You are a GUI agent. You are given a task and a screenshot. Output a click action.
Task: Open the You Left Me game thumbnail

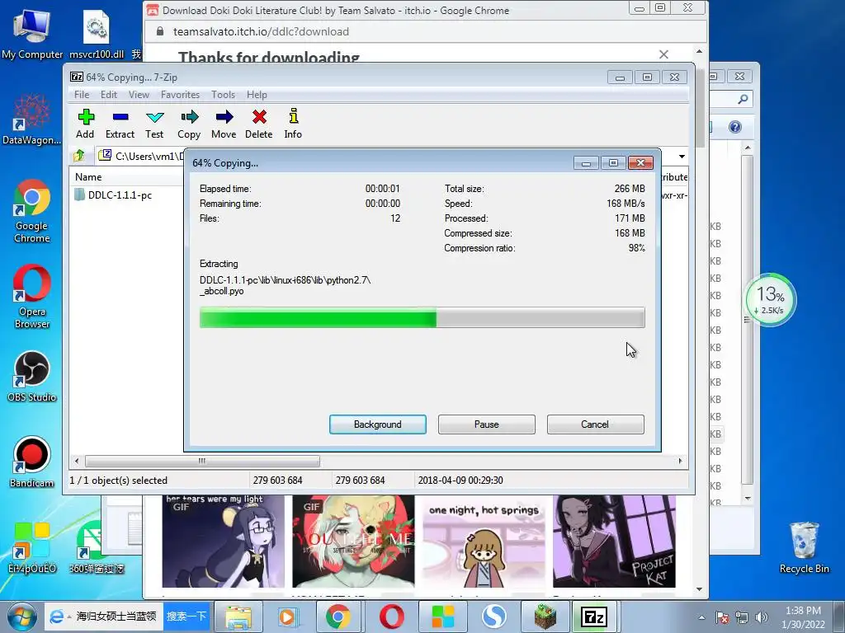(353, 541)
